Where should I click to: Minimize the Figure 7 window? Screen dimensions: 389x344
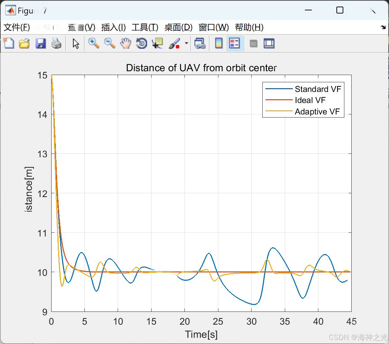(x=308, y=10)
